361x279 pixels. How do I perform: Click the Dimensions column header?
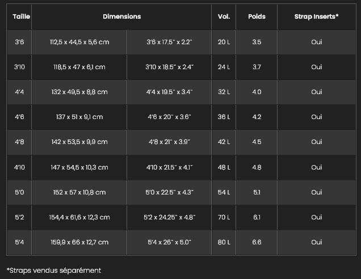pos(121,17)
